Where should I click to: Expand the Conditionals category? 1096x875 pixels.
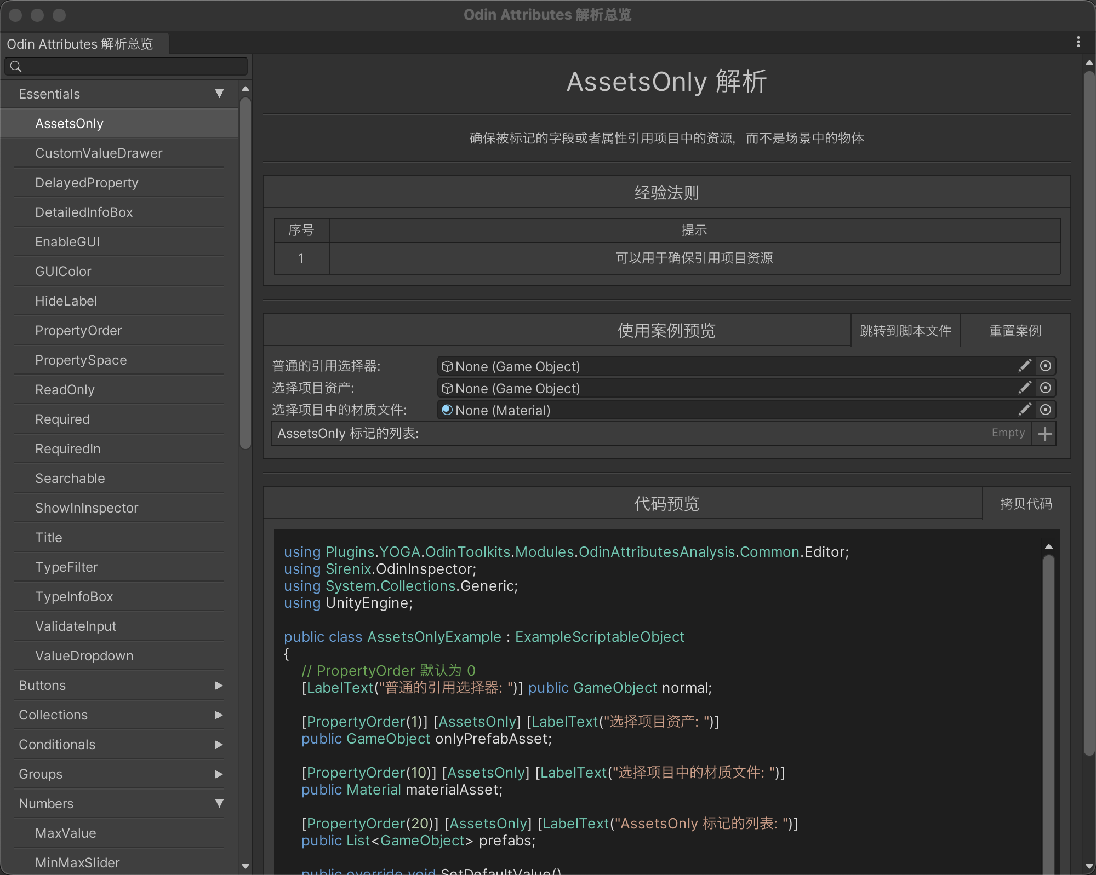pyautogui.click(x=219, y=745)
